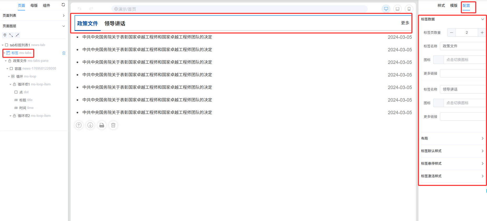Image resolution: width=487 pixels, height=221 pixels.
Task: Expand the 布局 section
Action: [x=452, y=138]
